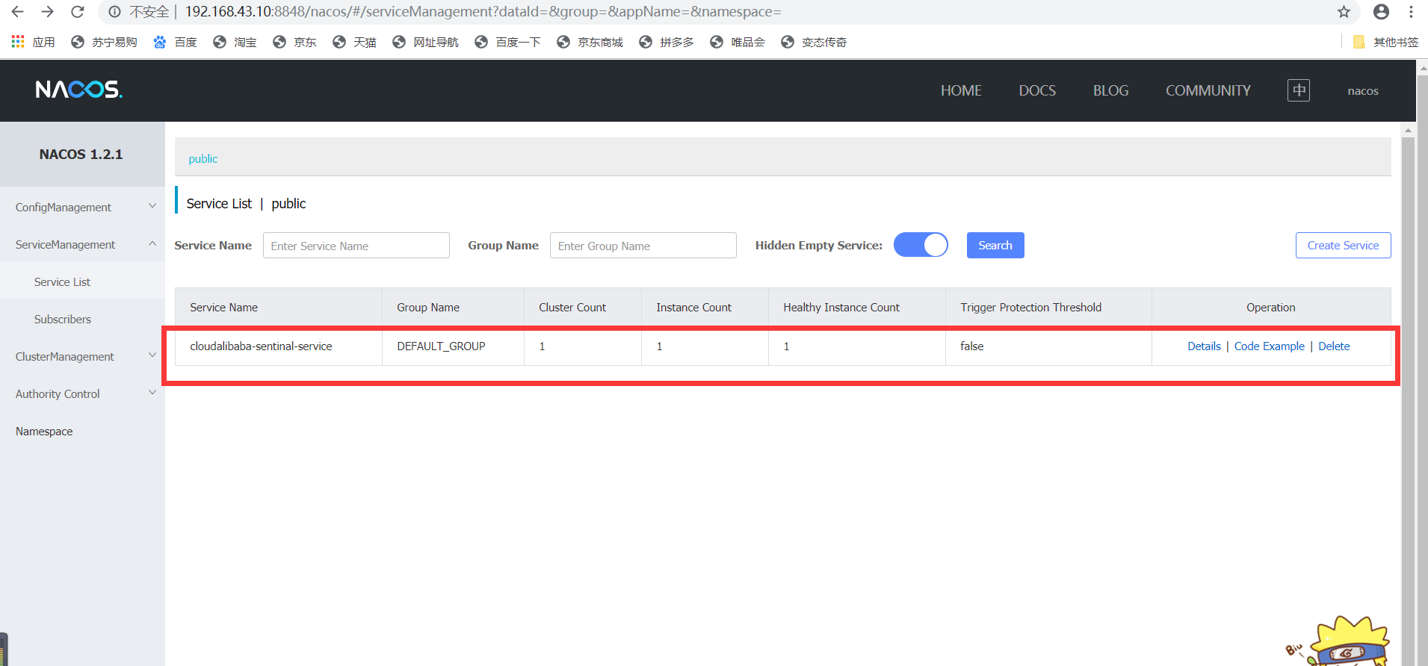Image resolution: width=1428 pixels, height=666 pixels.
Task: Expand the ConfigManagement menu
Action: click(82, 207)
